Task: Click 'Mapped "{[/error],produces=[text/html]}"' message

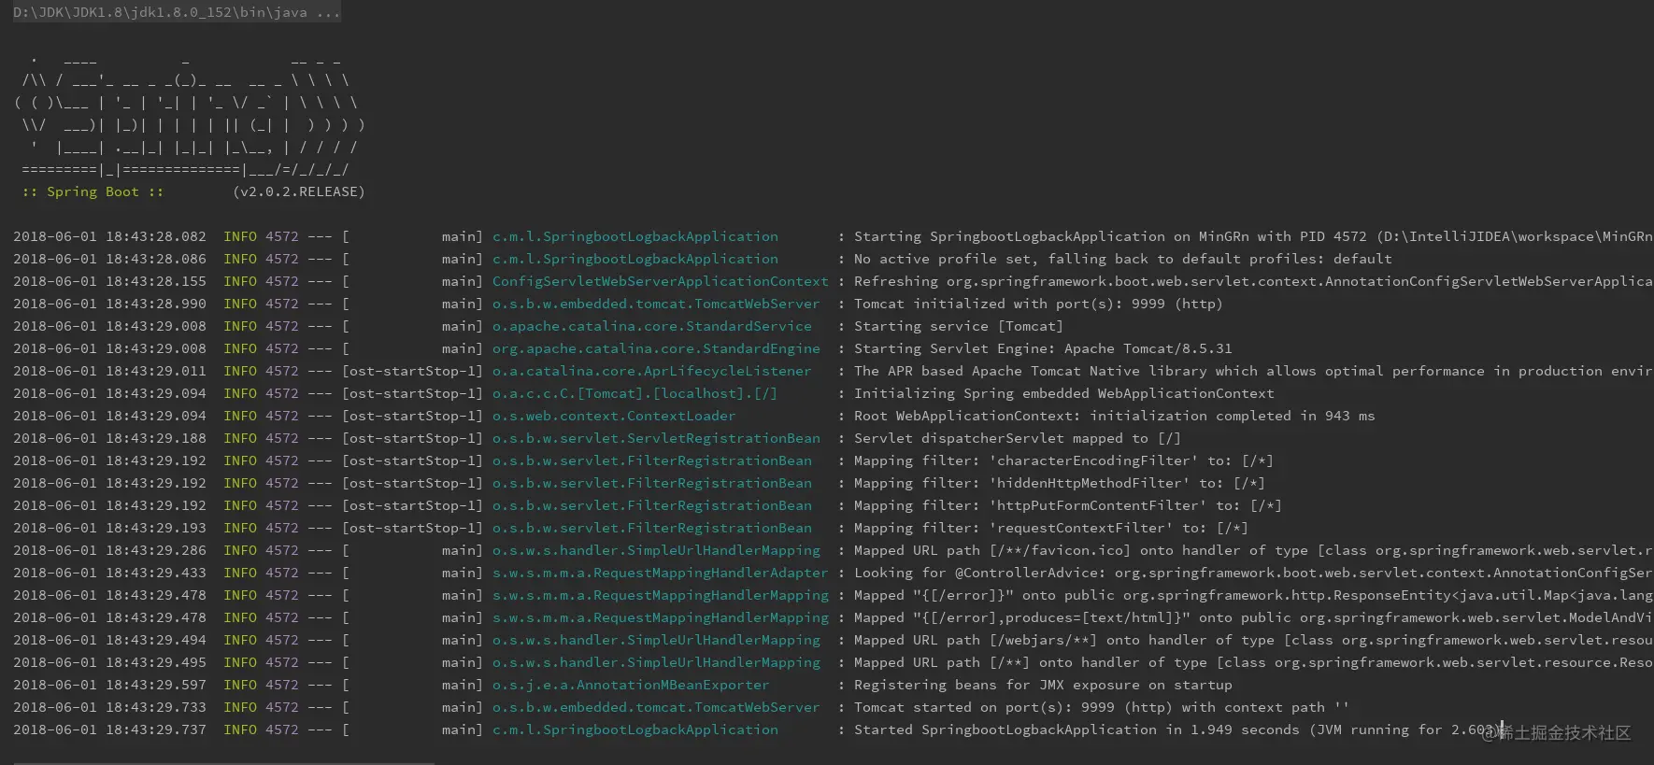Action: (1253, 617)
